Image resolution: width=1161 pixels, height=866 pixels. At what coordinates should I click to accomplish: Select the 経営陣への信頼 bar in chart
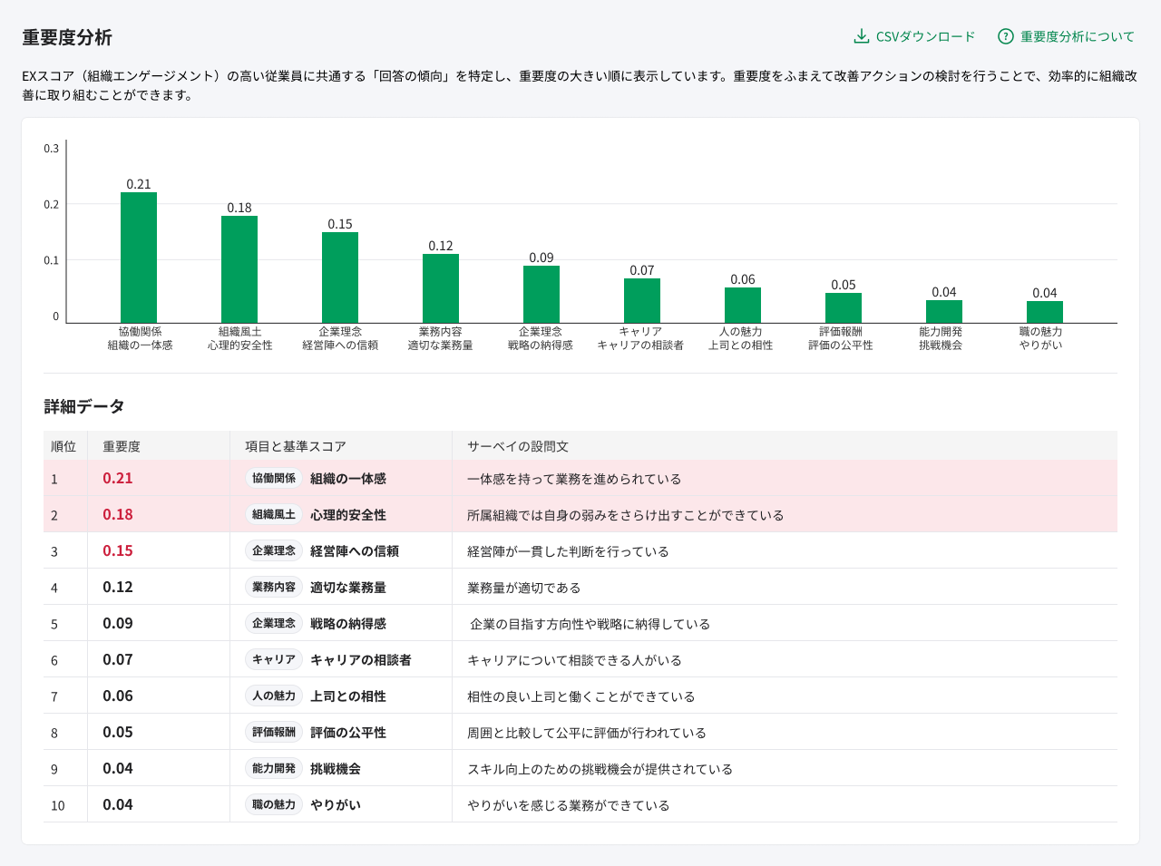(x=340, y=277)
